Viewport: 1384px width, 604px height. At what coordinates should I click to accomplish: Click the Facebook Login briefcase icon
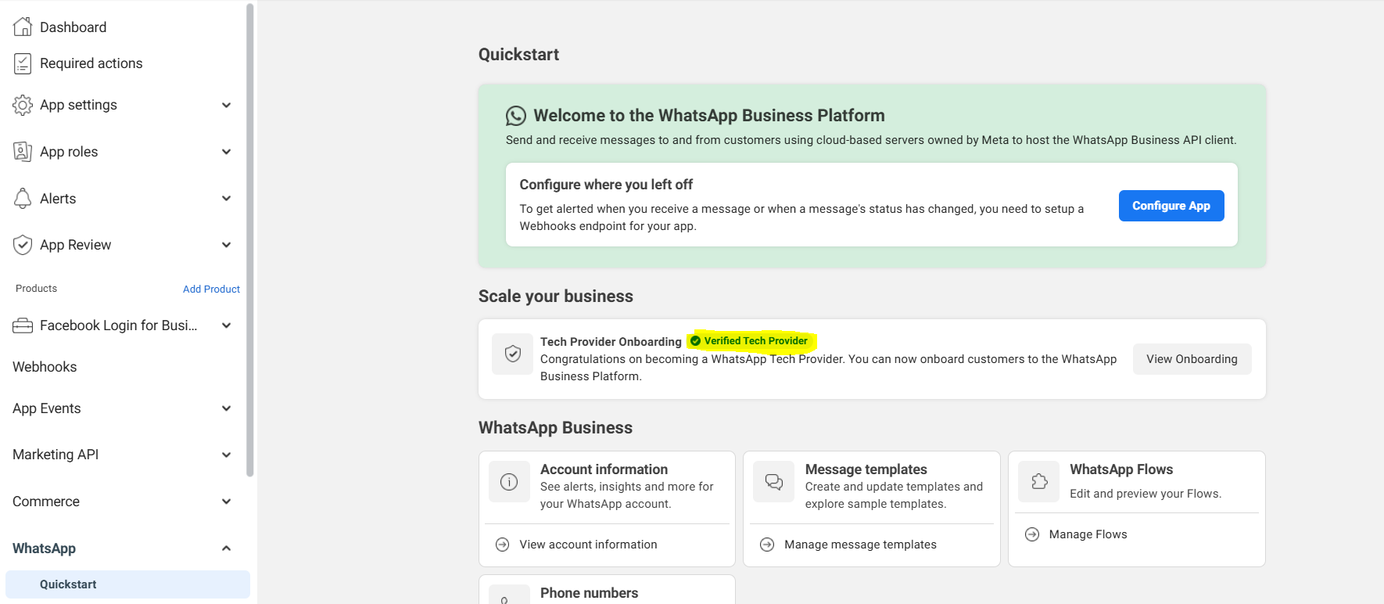point(23,325)
